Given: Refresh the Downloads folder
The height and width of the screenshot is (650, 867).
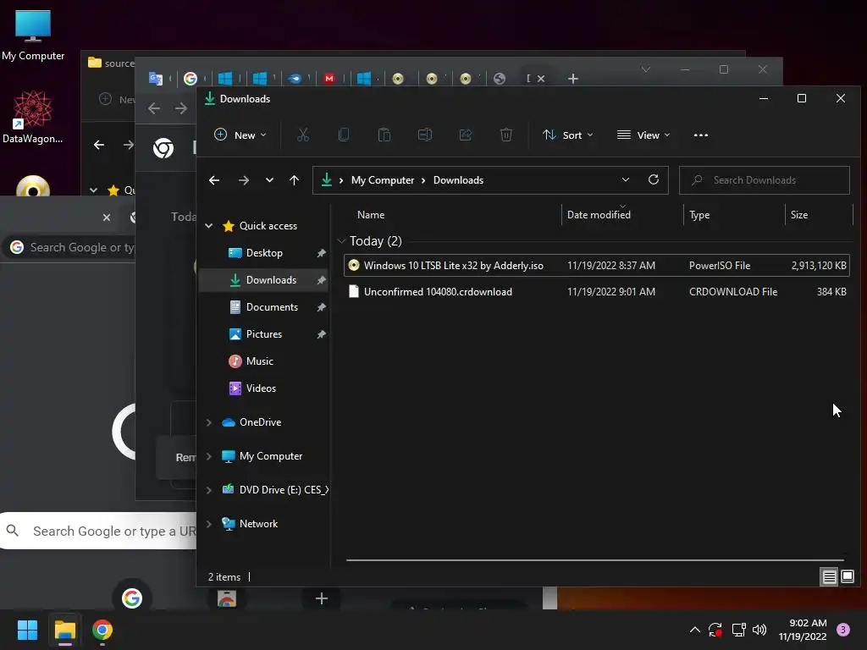Looking at the screenshot, I should click(654, 179).
